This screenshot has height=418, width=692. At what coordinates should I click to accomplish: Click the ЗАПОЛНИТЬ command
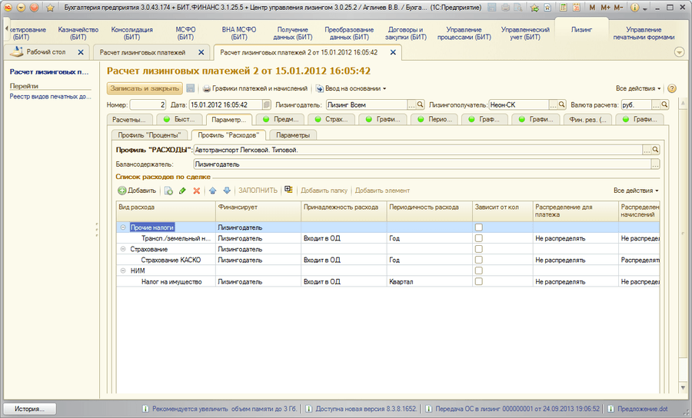pos(258,191)
